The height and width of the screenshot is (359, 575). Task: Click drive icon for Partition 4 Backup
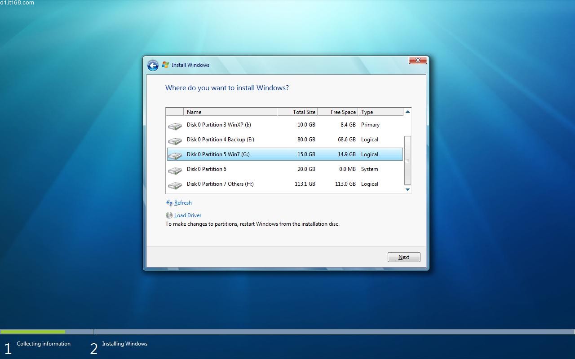175,141
